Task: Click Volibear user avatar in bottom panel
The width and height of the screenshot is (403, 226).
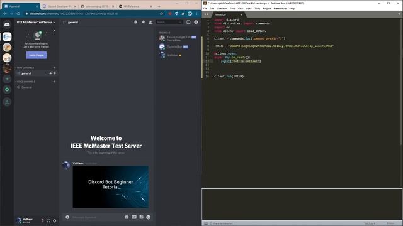Action: 18,220
